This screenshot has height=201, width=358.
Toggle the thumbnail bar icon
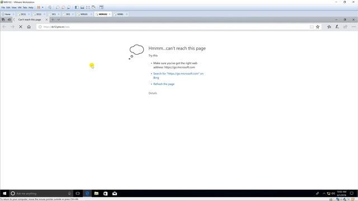pos(82,7)
